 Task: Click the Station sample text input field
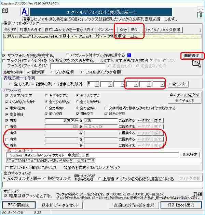[x=92, y=155]
